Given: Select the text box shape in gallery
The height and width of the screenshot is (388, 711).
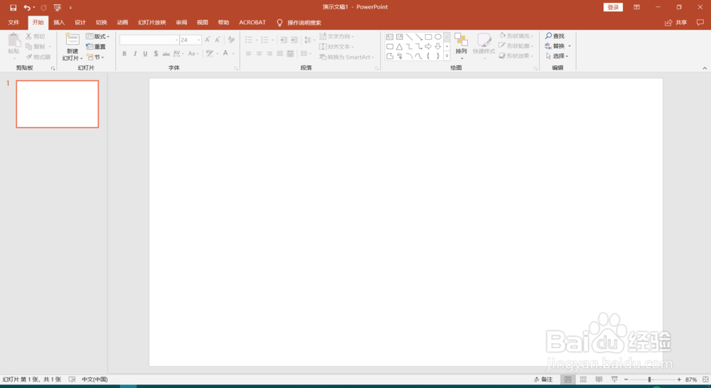Looking at the screenshot, I should [390, 37].
